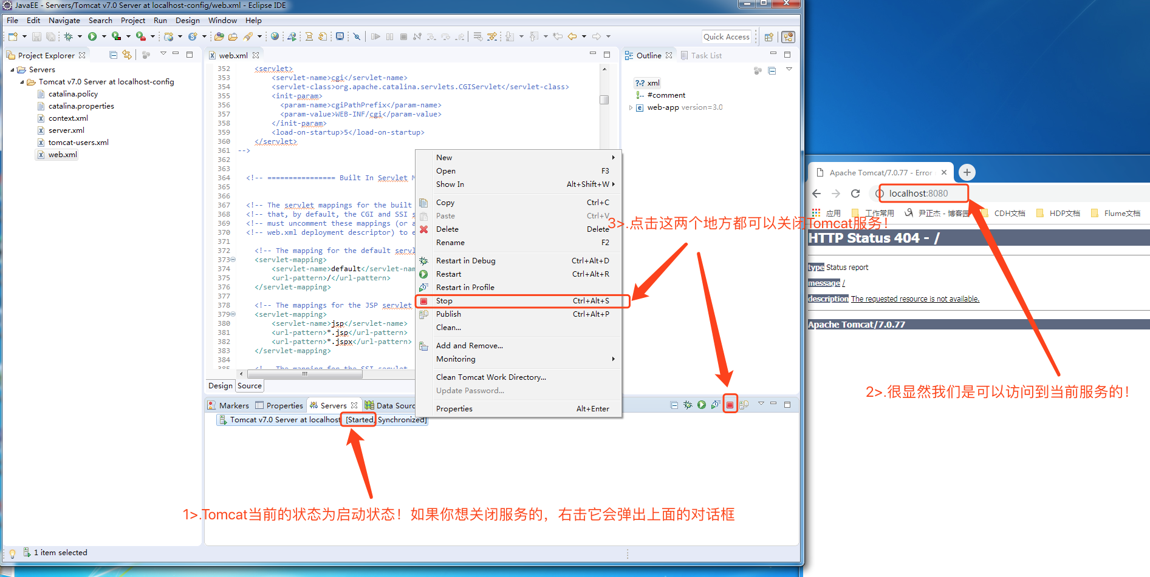Start server in debug mode in Servers view
The image size is (1150, 577).
tap(688, 405)
